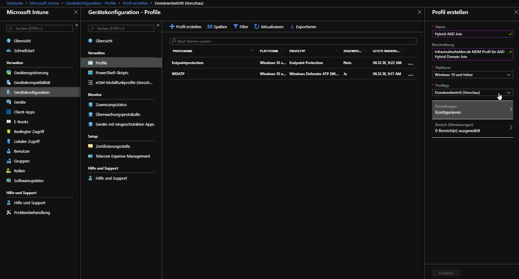The width and height of the screenshot is (519, 279).
Task: Open more options for Entpointprotection row
Action: point(411,64)
